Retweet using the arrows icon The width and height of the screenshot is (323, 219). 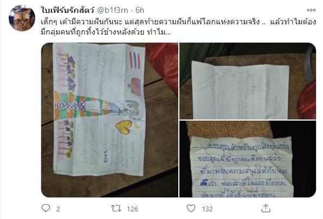click(116, 209)
